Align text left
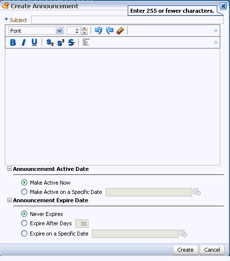 tap(86, 42)
